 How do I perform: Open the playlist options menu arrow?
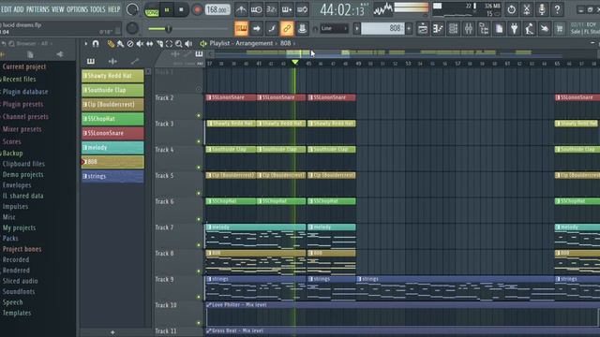pyautogui.click(x=85, y=44)
